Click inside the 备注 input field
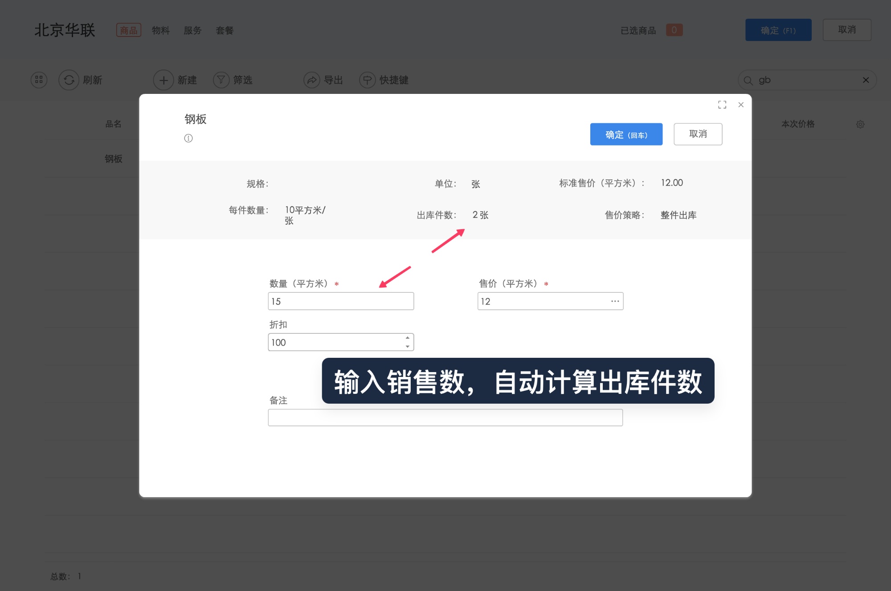This screenshot has width=891, height=591. (445, 417)
